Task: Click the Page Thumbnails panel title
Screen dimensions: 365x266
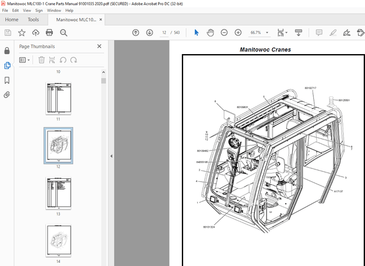Action: tap(36, 46)
